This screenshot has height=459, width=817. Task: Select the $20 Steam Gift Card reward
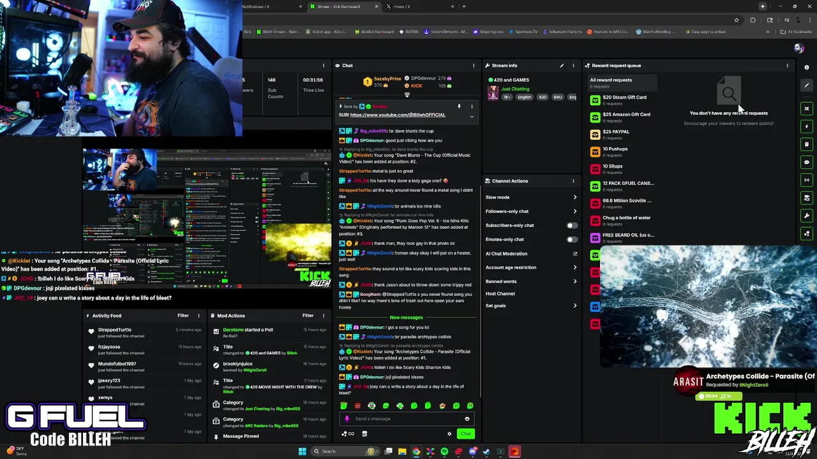tap(622, 99)
